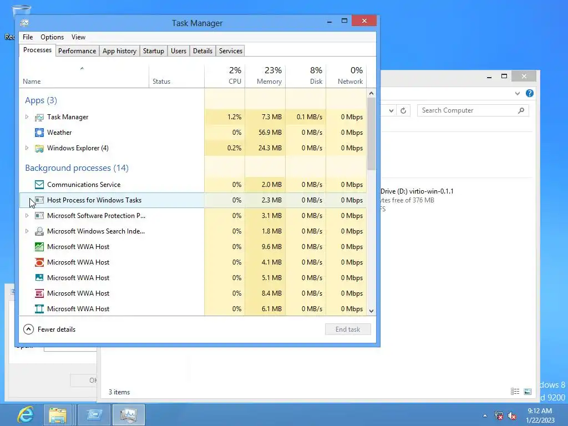Click the maroon news WWA Host icon
This screenshot has height=426, width=568.
coord(39,293)
